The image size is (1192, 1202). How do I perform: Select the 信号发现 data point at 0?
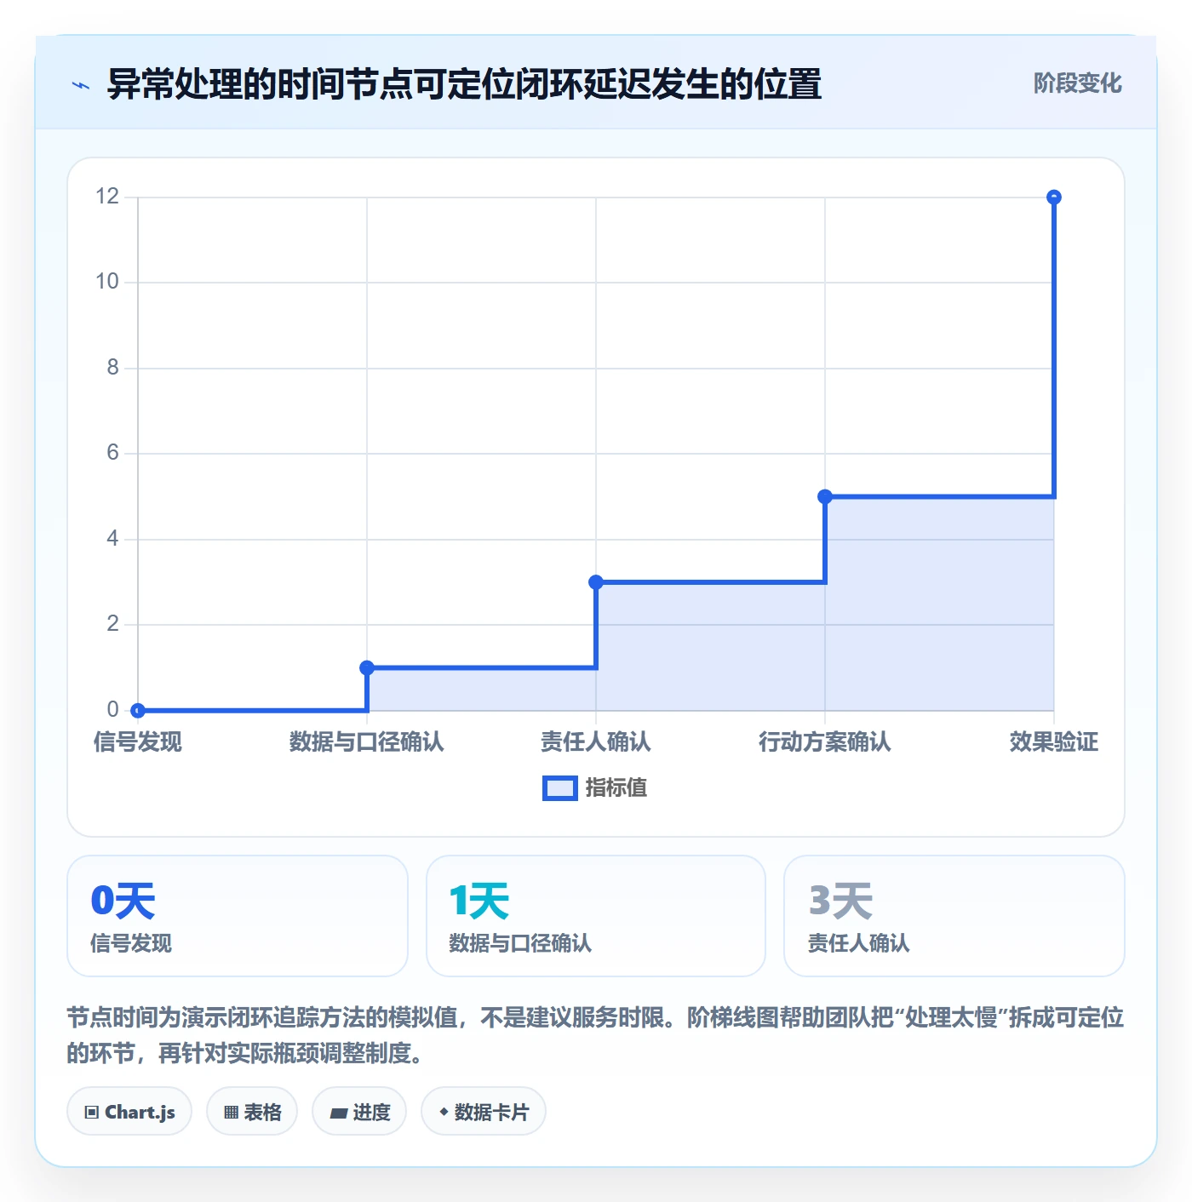tap(138, 710)
